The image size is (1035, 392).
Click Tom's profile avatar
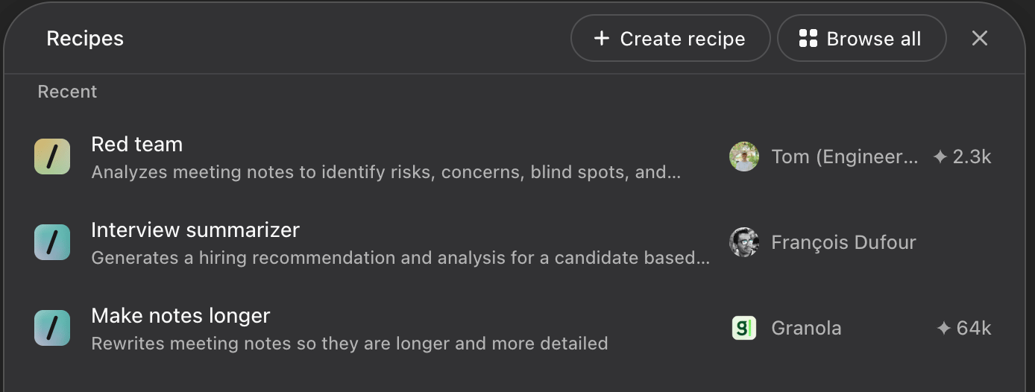744,157
